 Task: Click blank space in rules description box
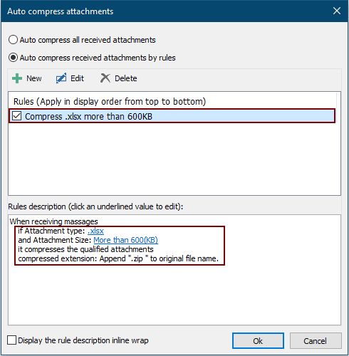(174, 294)
